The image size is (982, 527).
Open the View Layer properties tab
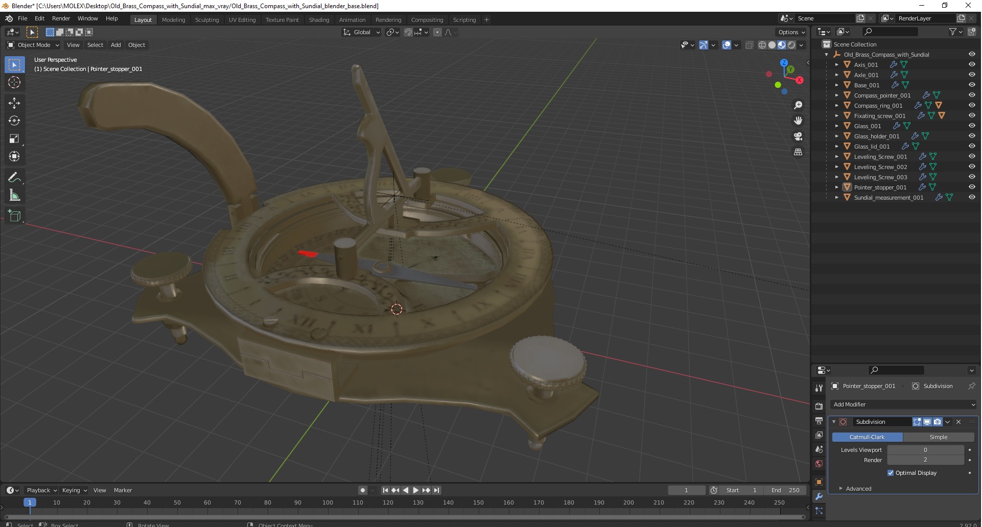(819, 435)
